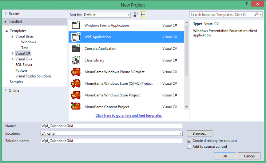Toggle Create directory for solution checkbox
This screenshot has height=163, width=266.
coord(189,141)
